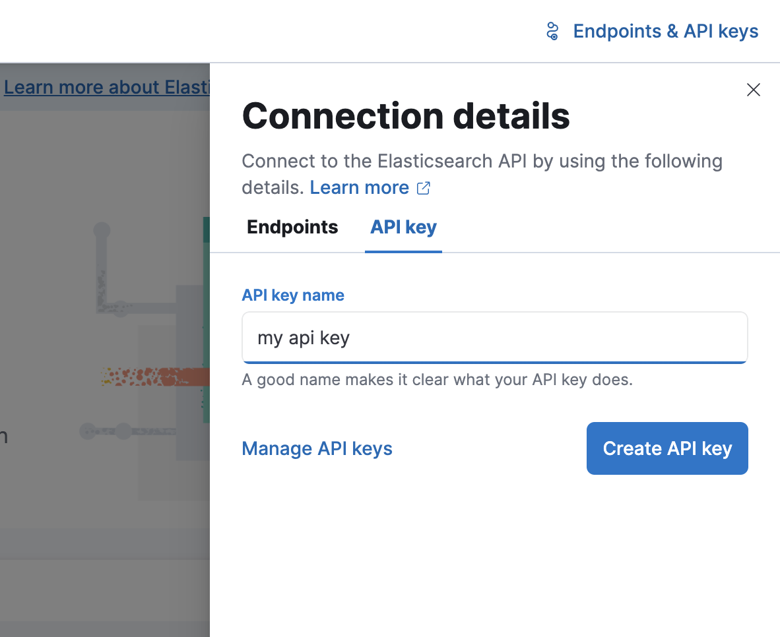Image resolution: width=780 pixels, height=637 pixels.
Task: Click the gray circle node atop the illustration
Action: [x=102, y=231]
